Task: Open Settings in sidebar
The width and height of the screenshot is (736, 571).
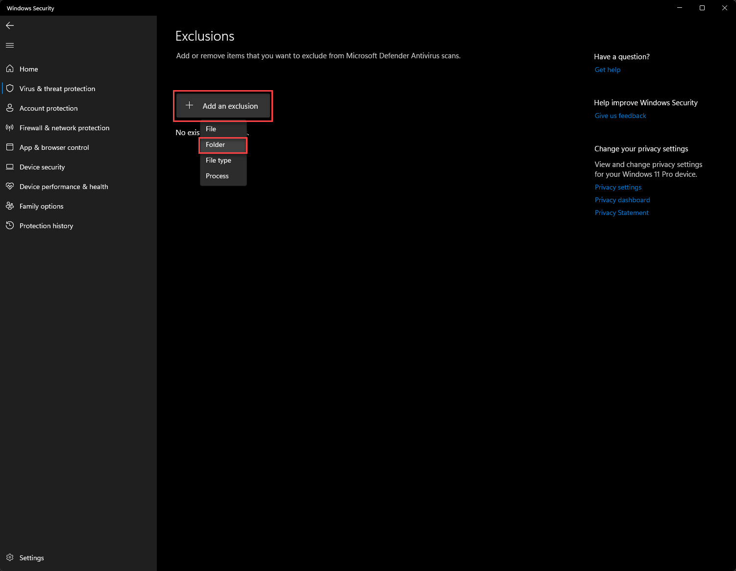Action: tap(78, 558)
